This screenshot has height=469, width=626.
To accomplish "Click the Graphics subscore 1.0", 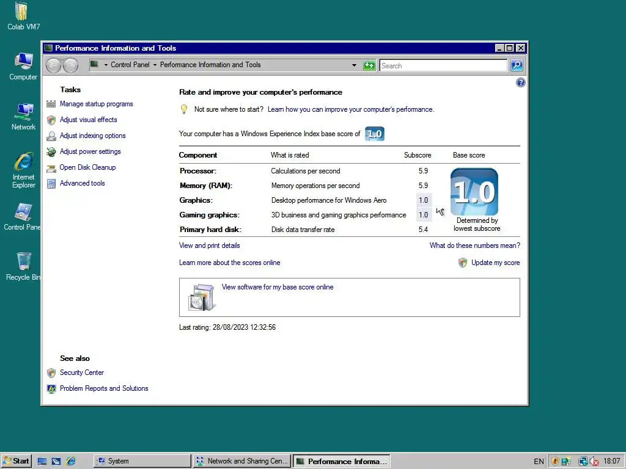I will [423, 200].
